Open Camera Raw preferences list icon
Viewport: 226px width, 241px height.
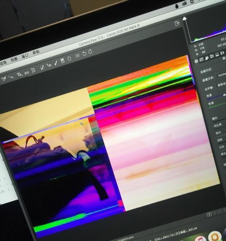click(77, 56)
